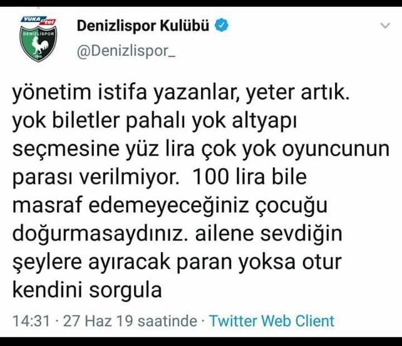Click the 'parası verilmiyor' text
Image resolution: width=402 pixels, height=346 pixels.
tap(96, 178)
